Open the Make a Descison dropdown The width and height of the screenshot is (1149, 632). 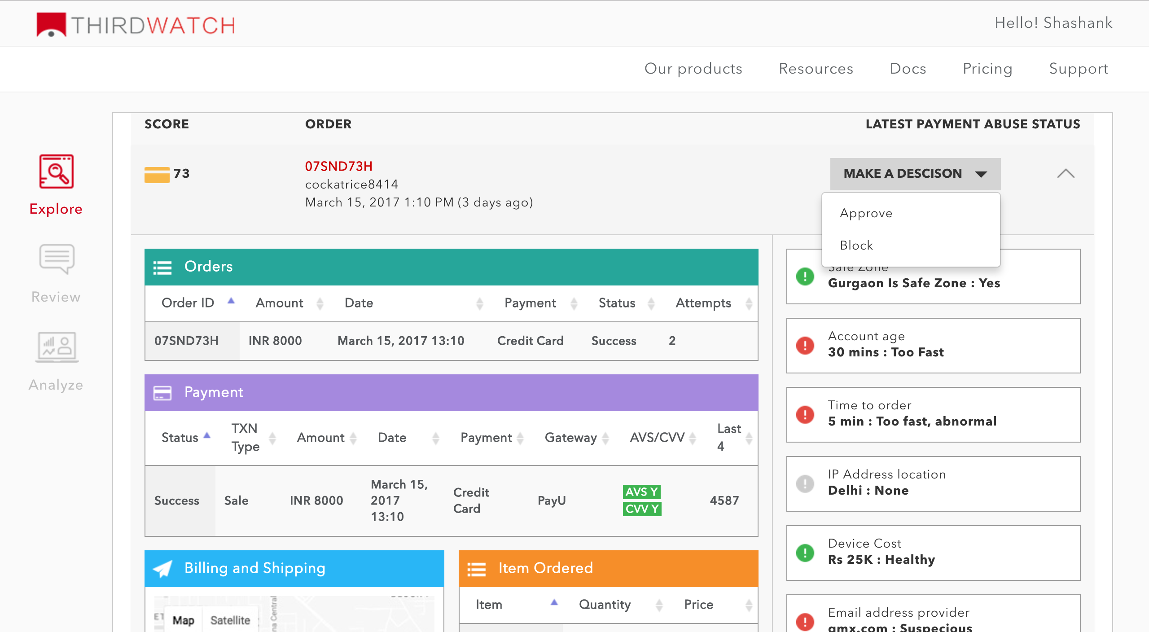915,174
